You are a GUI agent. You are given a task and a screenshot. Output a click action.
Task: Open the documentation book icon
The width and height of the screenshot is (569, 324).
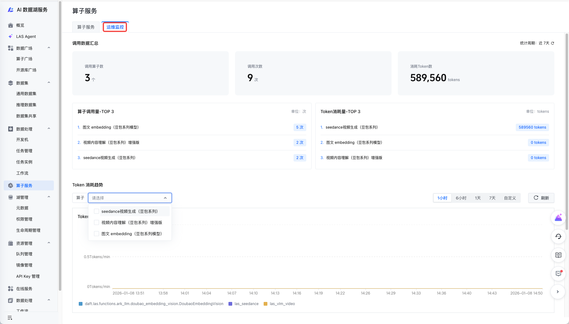pyautogui.click(x=558, y=255)
